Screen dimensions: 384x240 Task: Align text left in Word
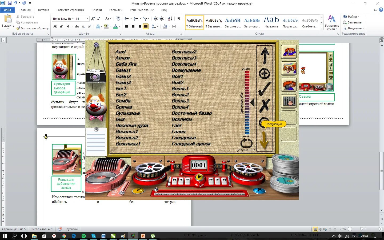(x=127, y=26)
